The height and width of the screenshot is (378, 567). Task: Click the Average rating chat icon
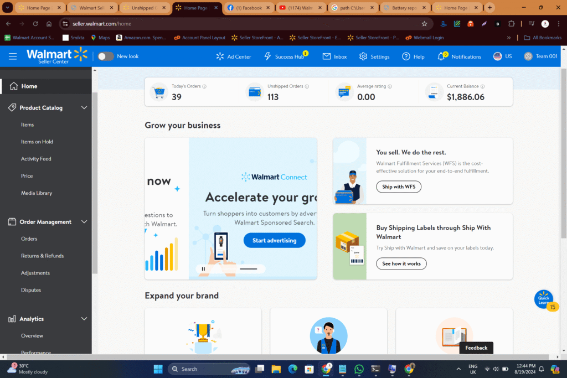click(344, 92)
